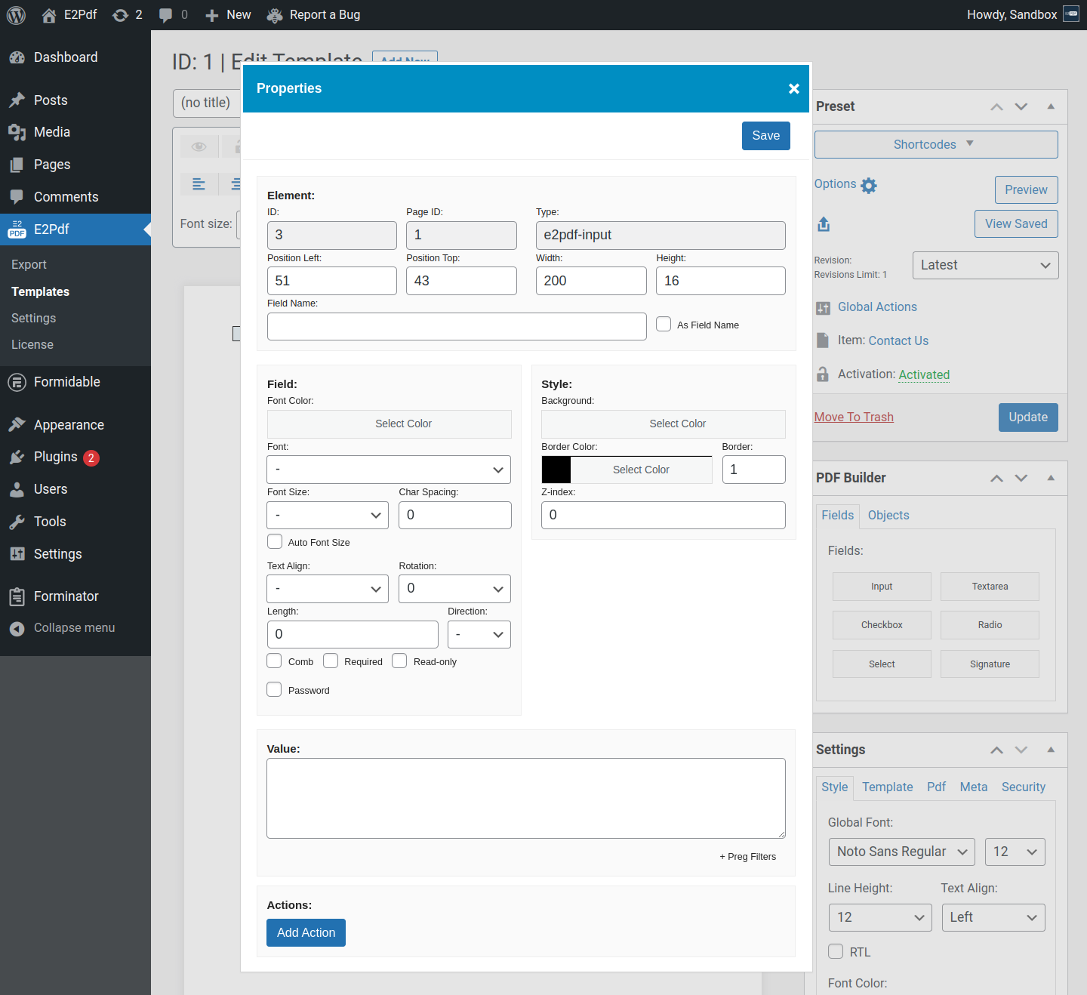The height and width of the screenshot is (995, 1087).
Task: Click the Global Actions icon
Action: tap(823, 308)
